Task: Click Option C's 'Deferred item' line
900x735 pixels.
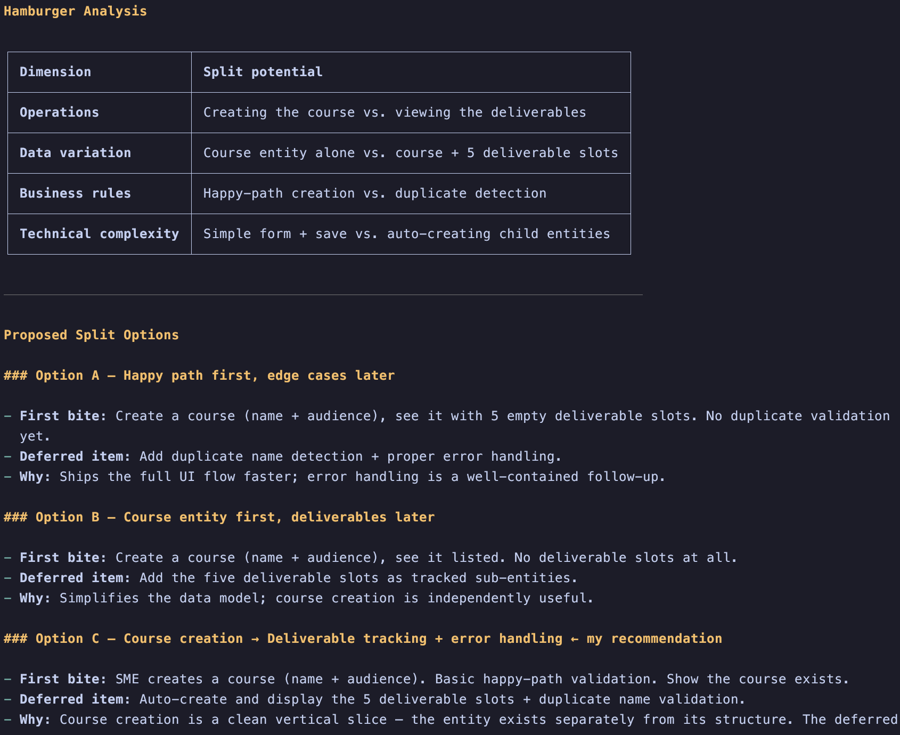Action: (x=374, y=699)
